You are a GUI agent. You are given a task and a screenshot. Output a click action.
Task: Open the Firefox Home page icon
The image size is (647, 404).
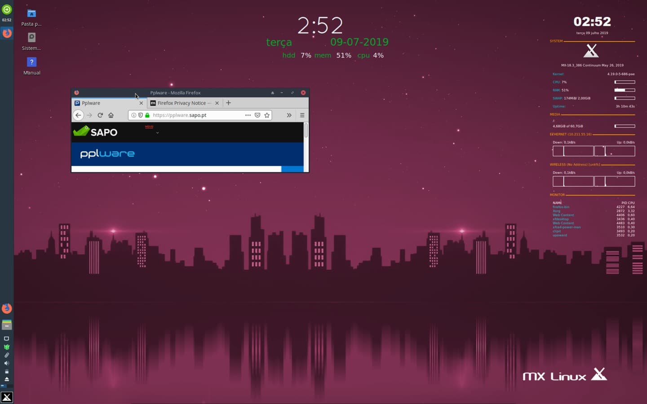(x=111, y=115)
